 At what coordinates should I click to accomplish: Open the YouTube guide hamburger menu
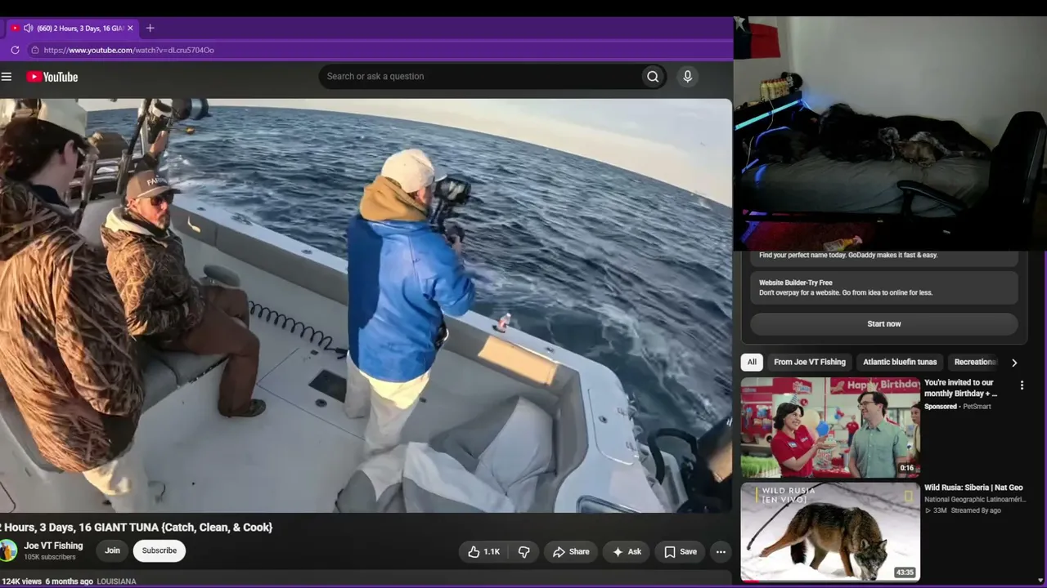point(7,77)
